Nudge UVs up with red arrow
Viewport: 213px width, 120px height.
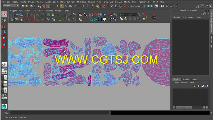tap(154, 14)
